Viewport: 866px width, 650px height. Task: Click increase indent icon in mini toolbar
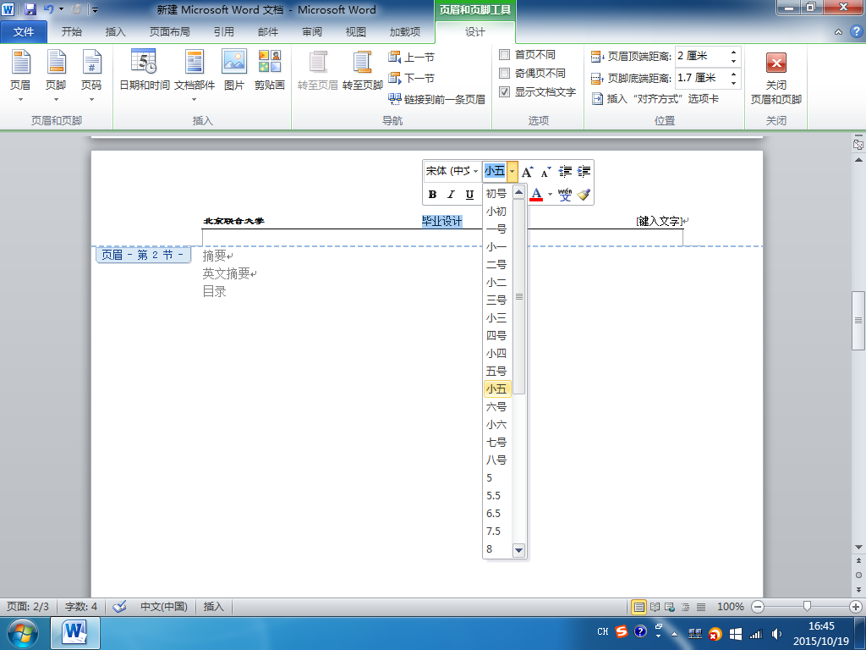(x=584, y=171)
